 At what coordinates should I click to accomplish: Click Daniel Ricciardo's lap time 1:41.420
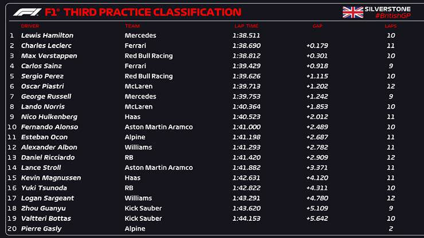[x=245, y=157]
